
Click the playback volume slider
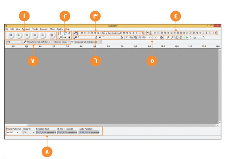113,37
